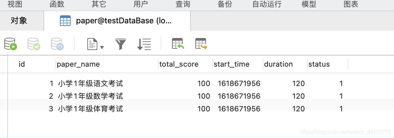Open the 自动运行 toolbar section
This screenshot has width=394, height=138.
click(267, 4)
